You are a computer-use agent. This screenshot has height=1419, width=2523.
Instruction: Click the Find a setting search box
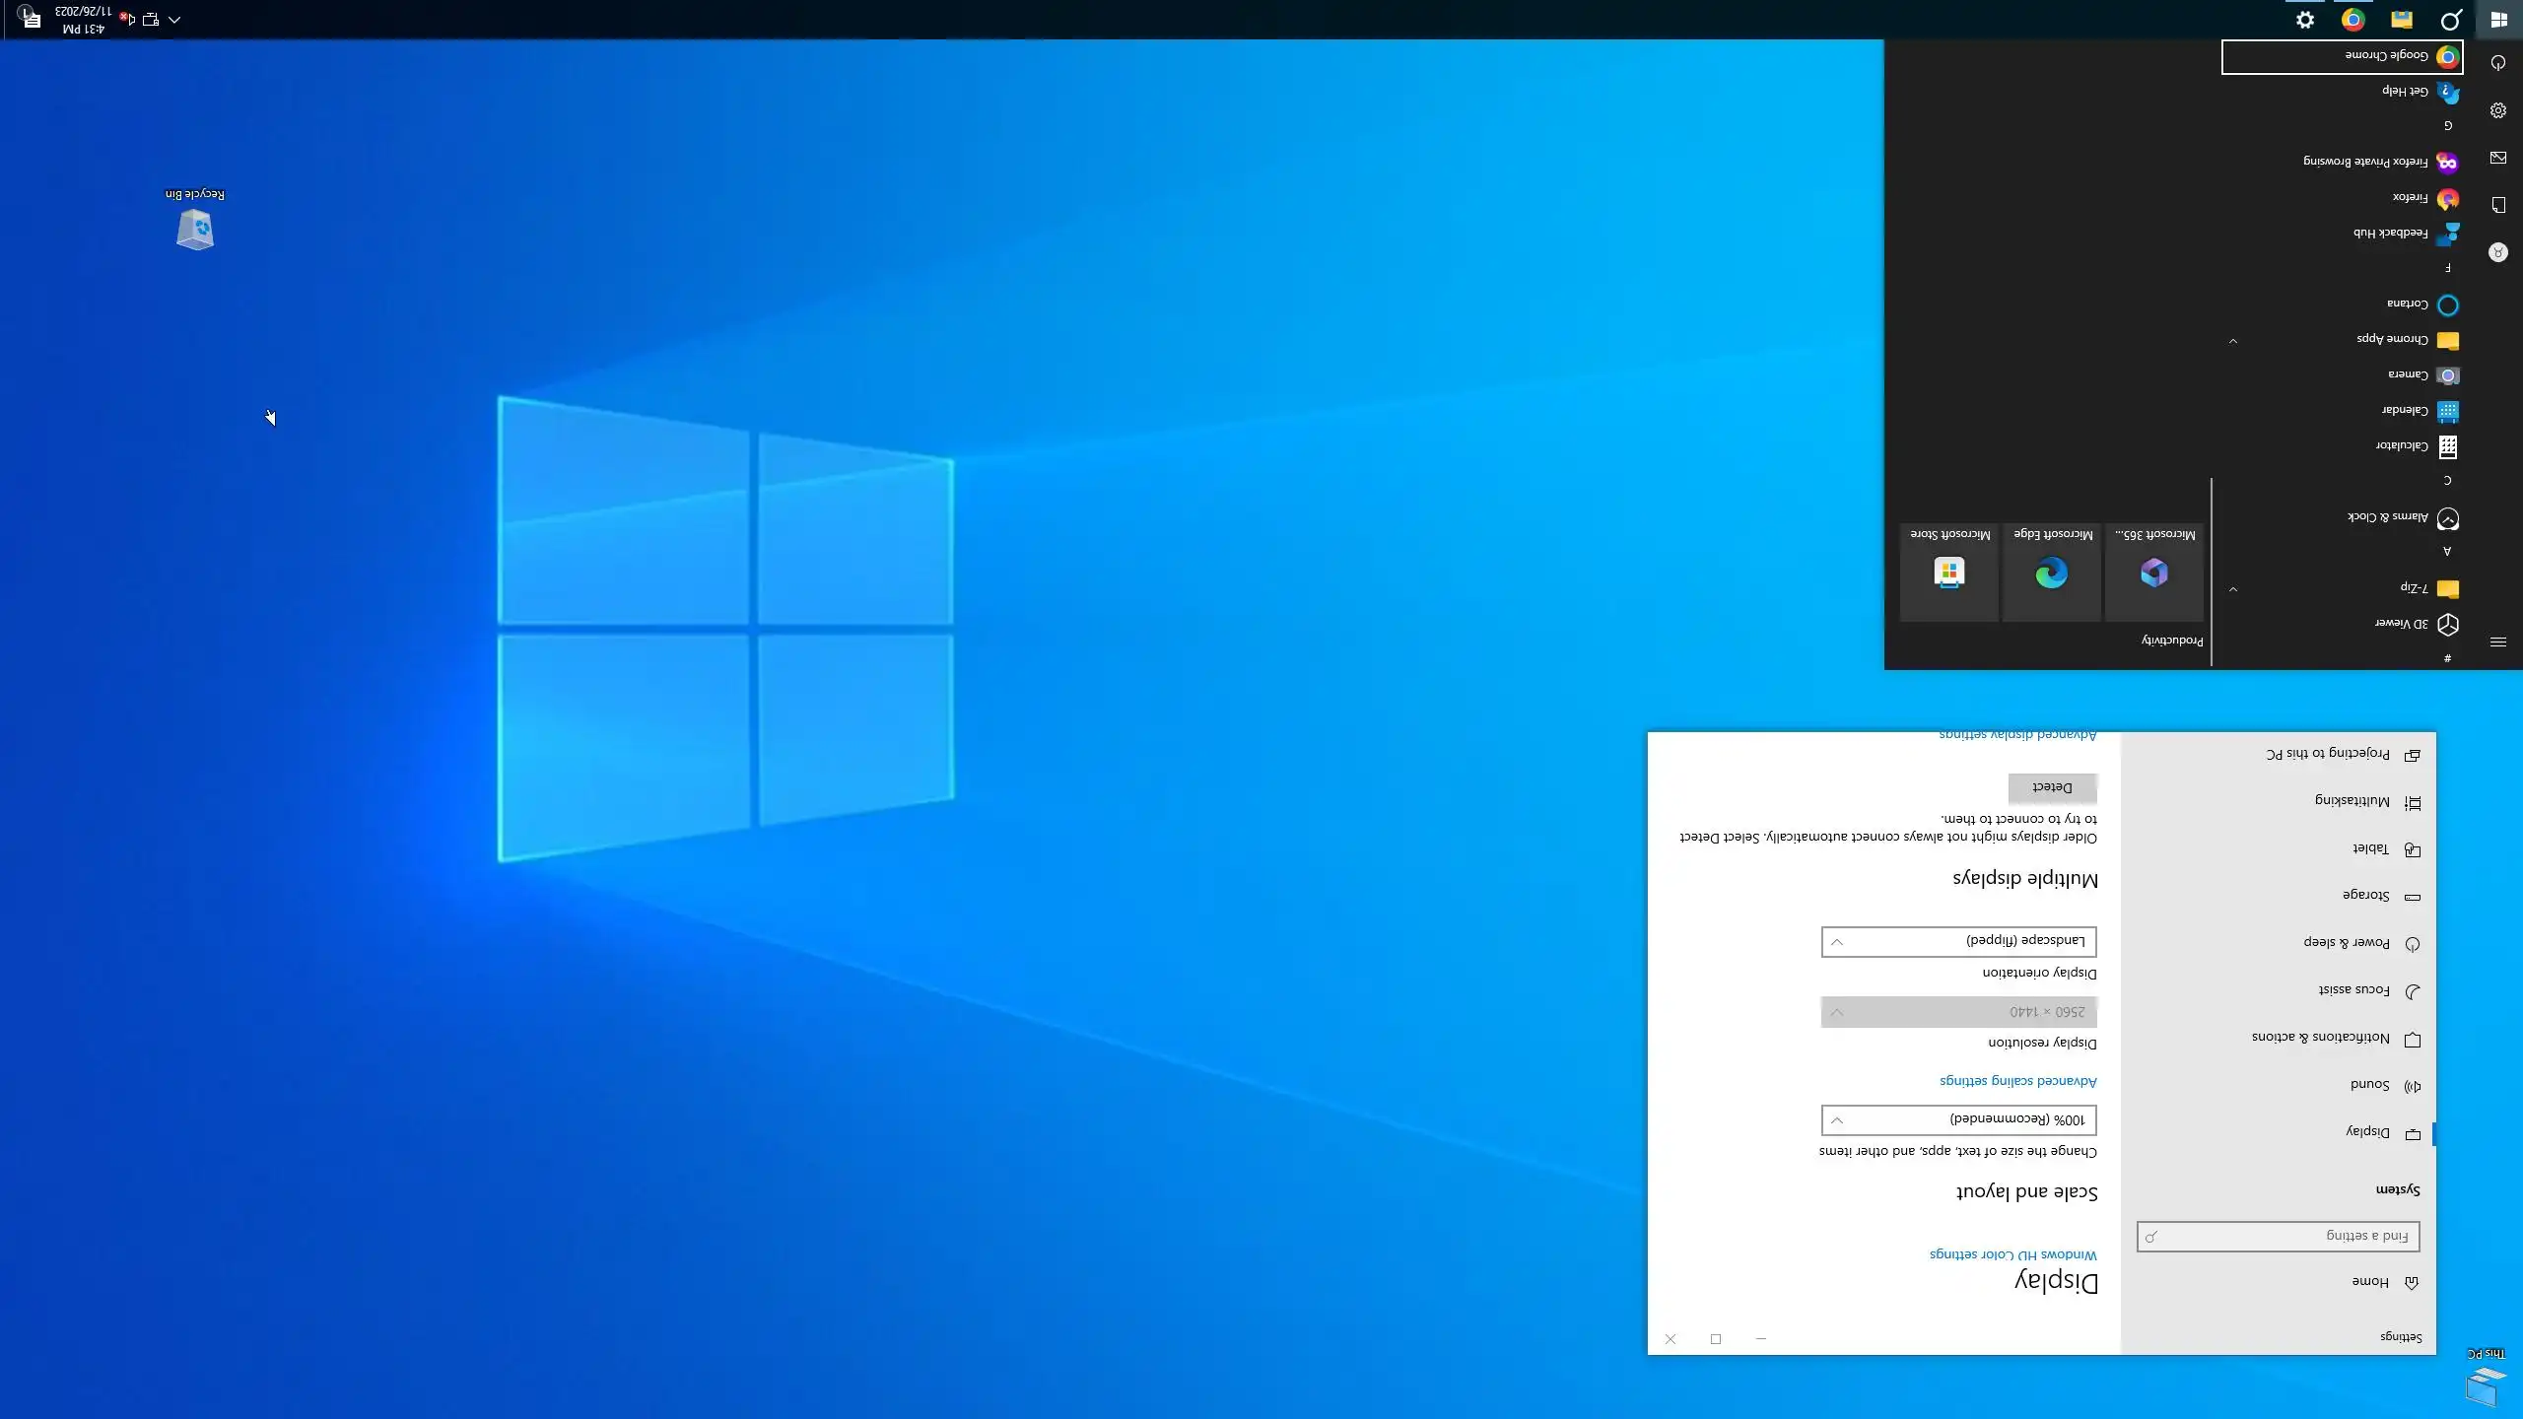(2278, 1236)
